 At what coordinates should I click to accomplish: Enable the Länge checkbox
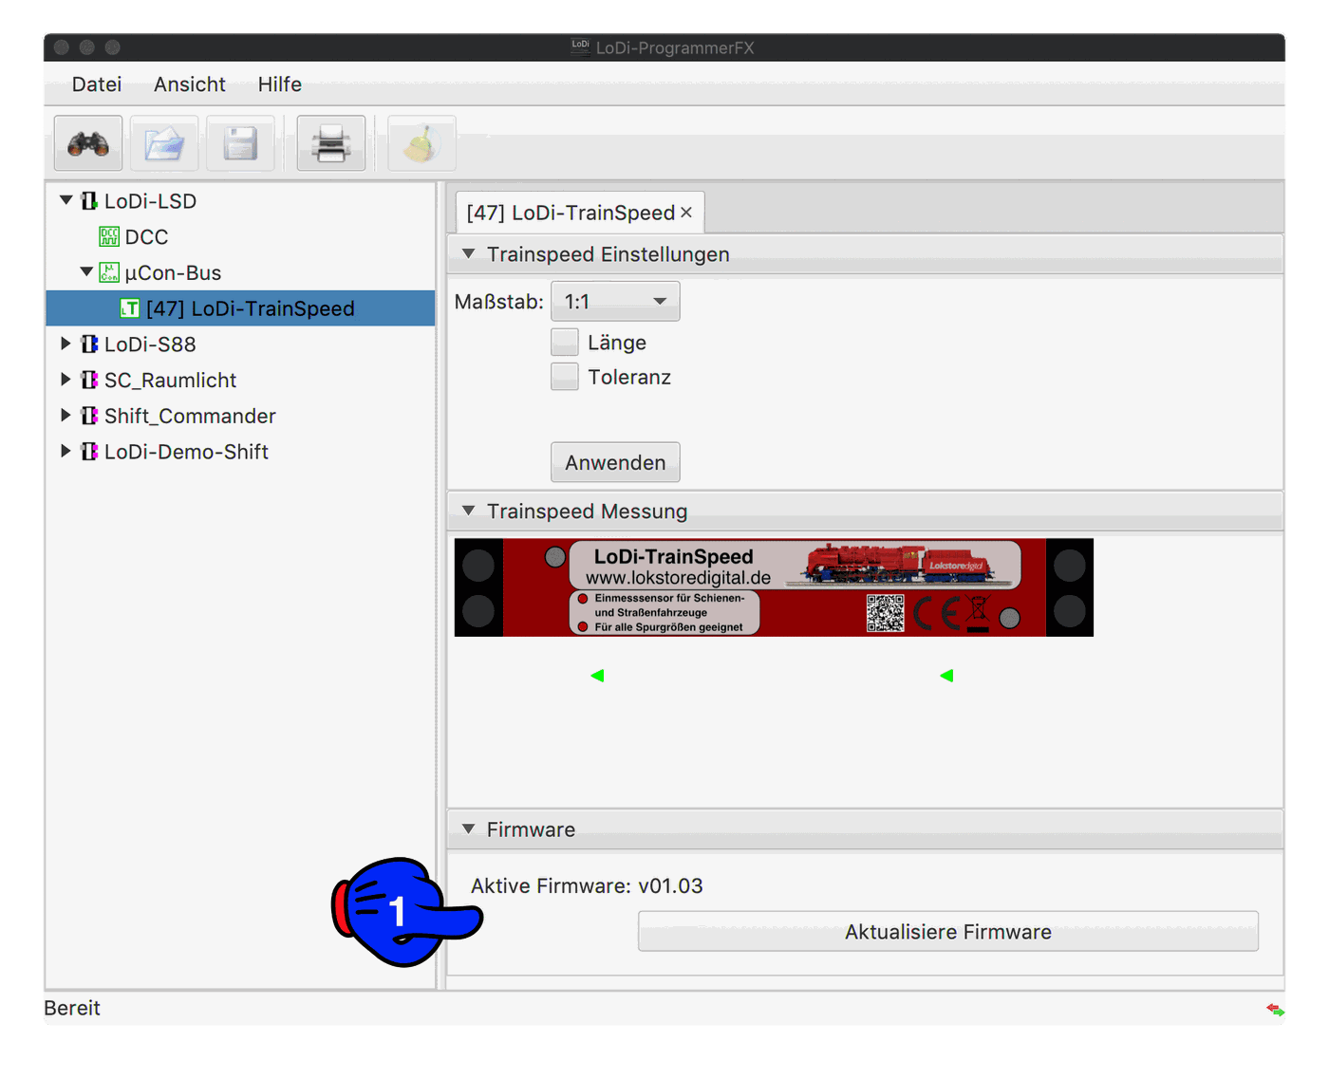coord(565,342)
